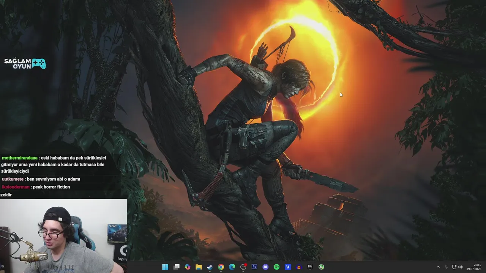Click username ikolonderman in chat overlay
This screenshot has height=273, width=486.
point(16,187)
